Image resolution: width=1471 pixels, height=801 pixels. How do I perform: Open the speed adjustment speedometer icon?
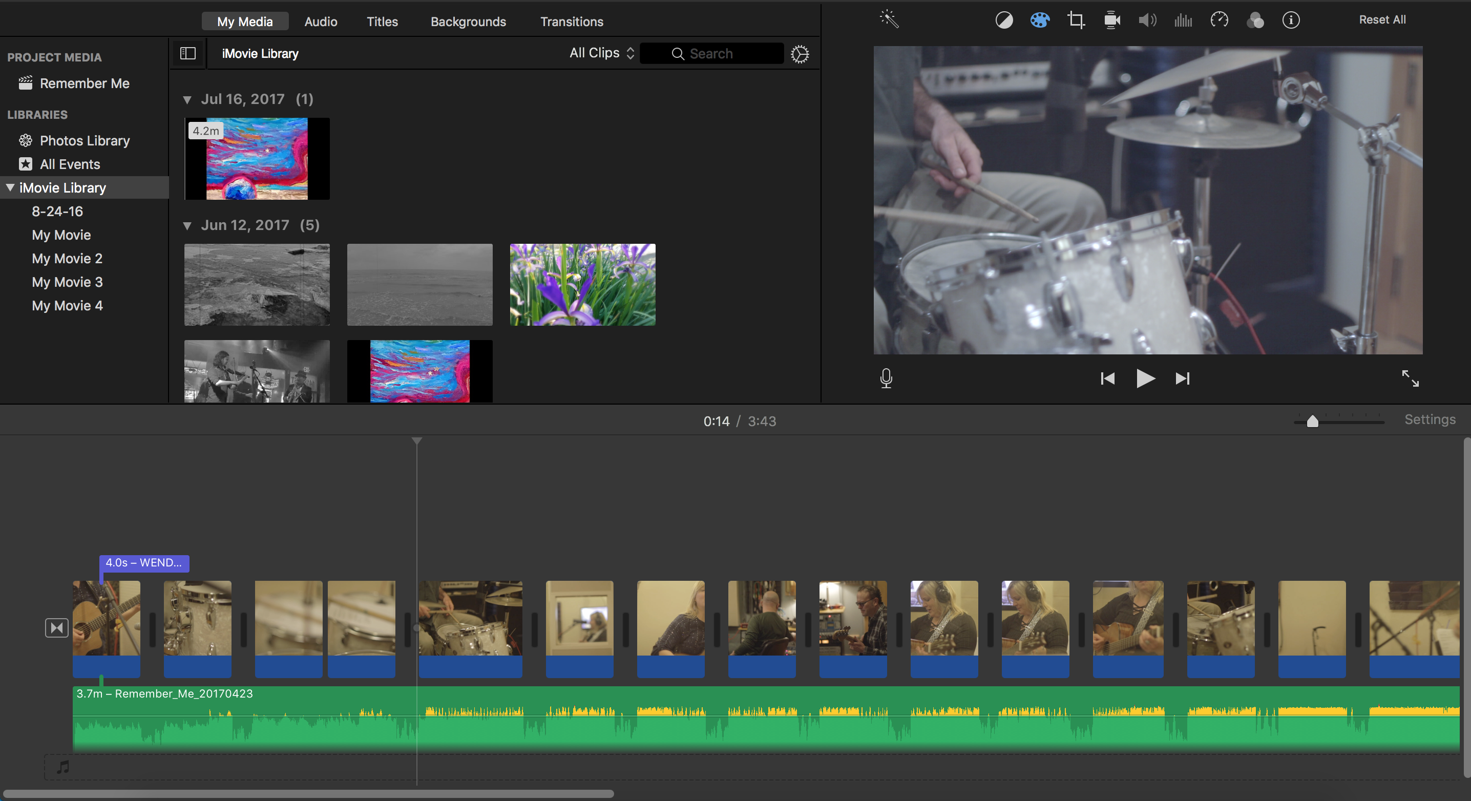point(1219,20)
